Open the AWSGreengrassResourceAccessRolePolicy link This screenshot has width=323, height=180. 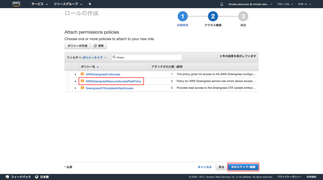pyautogui.click(x=113, y=81)
